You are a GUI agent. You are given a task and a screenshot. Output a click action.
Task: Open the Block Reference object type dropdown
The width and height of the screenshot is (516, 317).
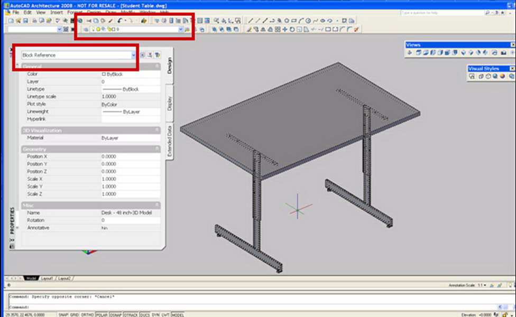133,55
